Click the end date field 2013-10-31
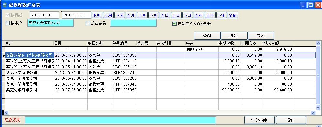The image size is (322, 127). point(77,15)
